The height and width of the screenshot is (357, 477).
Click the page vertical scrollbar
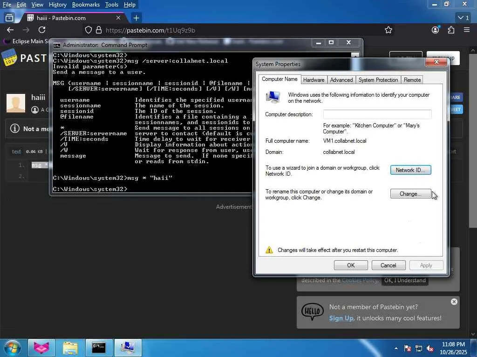click(x=473, y=140)
